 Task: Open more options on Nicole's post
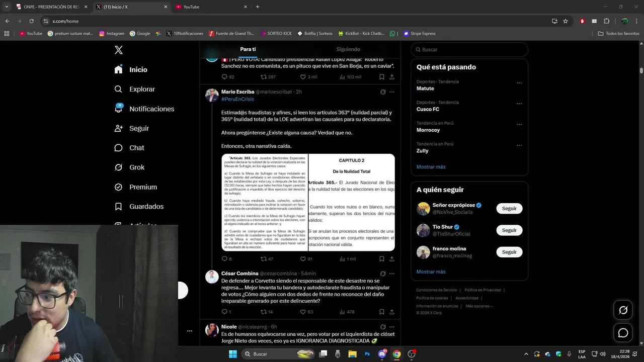coord(392,327)
